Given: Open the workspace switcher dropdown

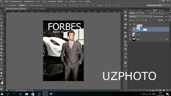Looking at the screenshot, I should (158, 5).
